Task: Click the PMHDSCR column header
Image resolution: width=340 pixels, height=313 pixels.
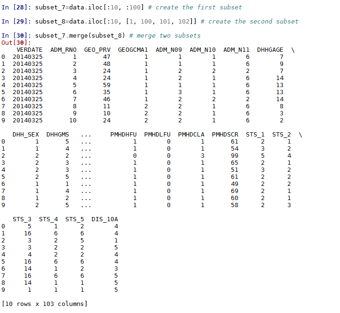Action: pos(225,135)
